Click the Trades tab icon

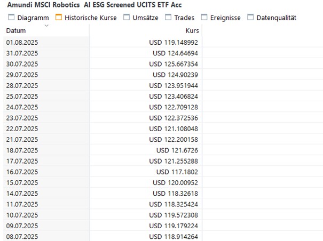[x=168, y=18]
